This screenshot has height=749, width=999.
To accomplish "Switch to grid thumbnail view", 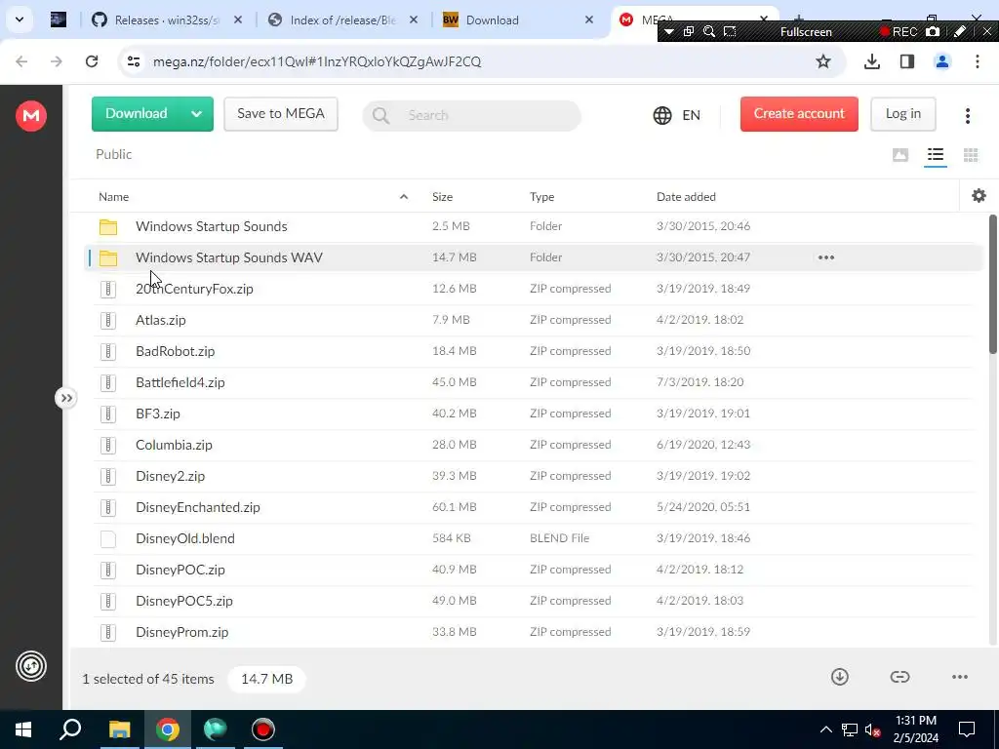I will pyautogui.click(x=971, y=155).
